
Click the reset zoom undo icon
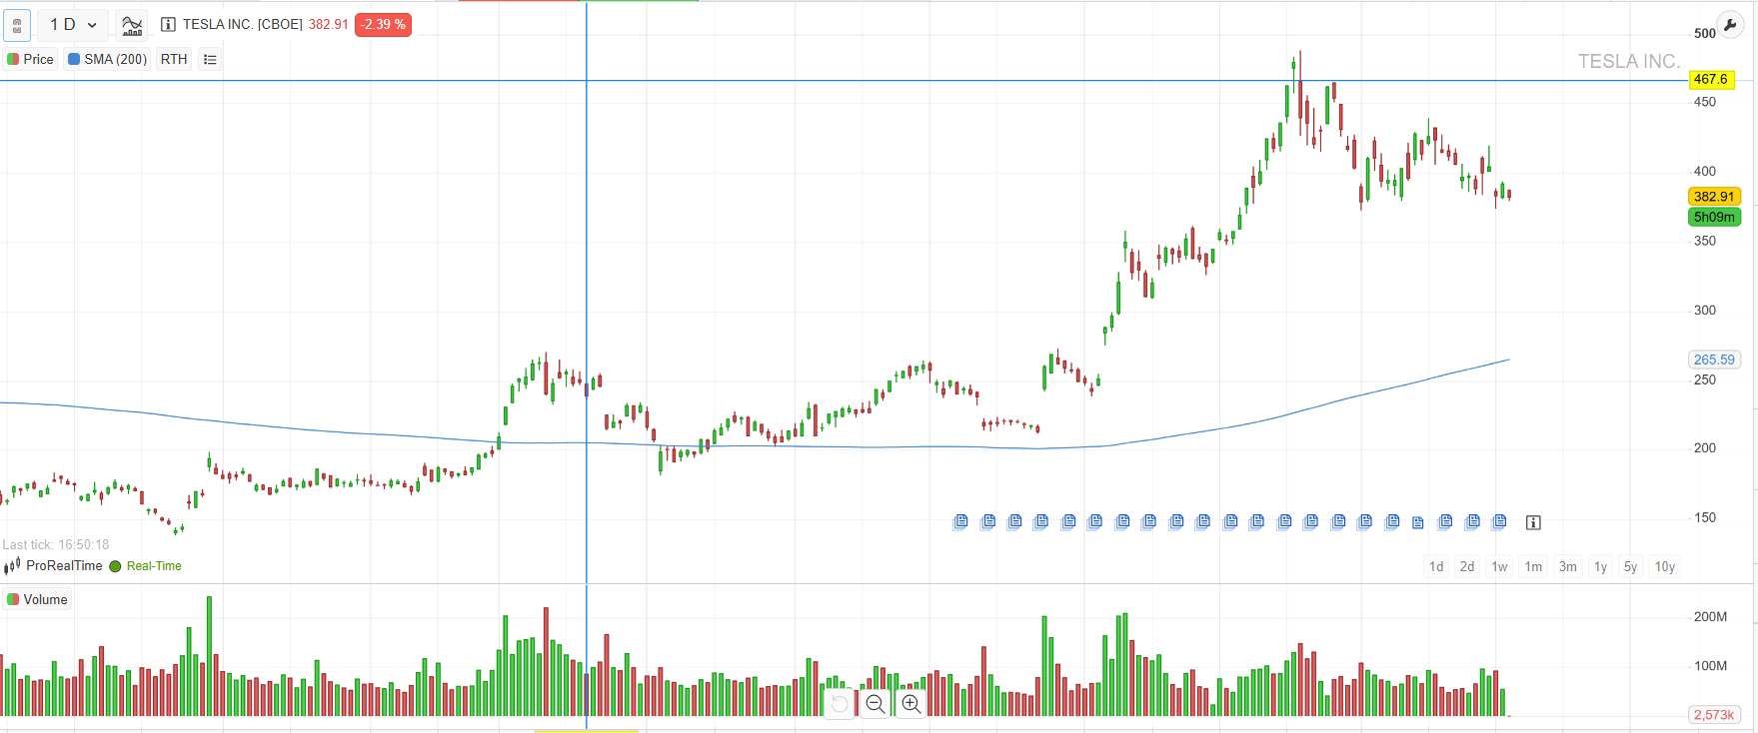click(x=840, y=704)
